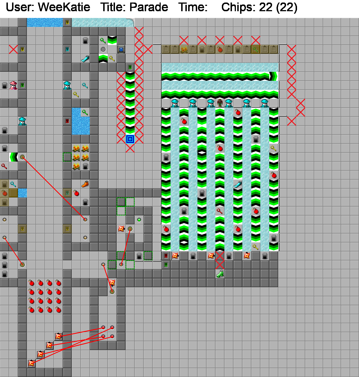Select the blue screen teleport tile
Screen dimensions: 359x377
(x=121, y=49)
